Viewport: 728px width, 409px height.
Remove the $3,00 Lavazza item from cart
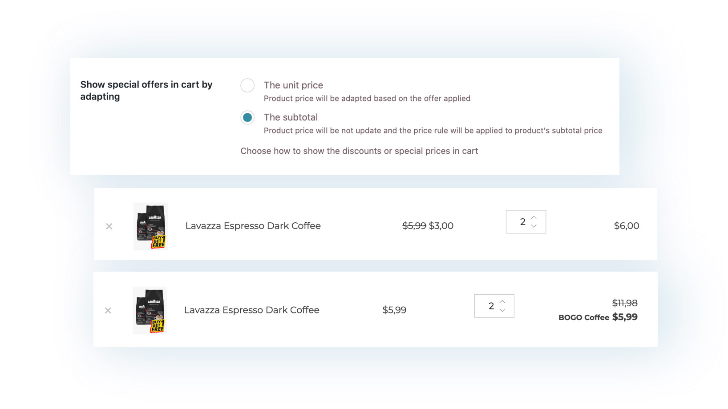[x=109, y=226]
